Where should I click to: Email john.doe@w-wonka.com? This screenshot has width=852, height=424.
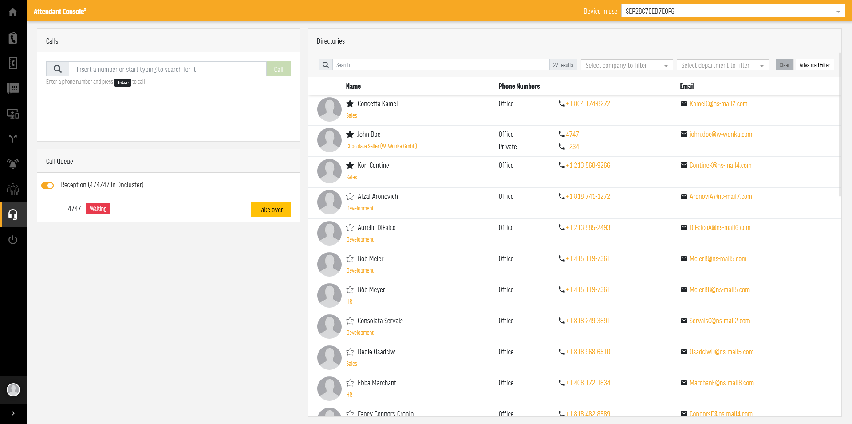721,134
